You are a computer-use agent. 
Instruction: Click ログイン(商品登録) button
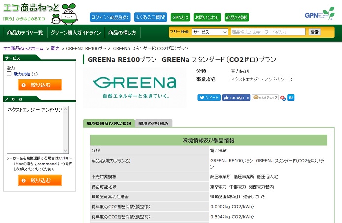point(110,17)
